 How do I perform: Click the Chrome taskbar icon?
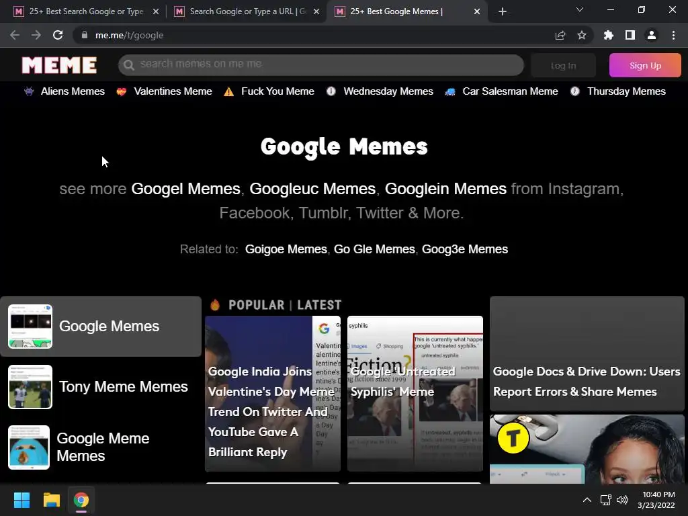(x=81, y=500)
